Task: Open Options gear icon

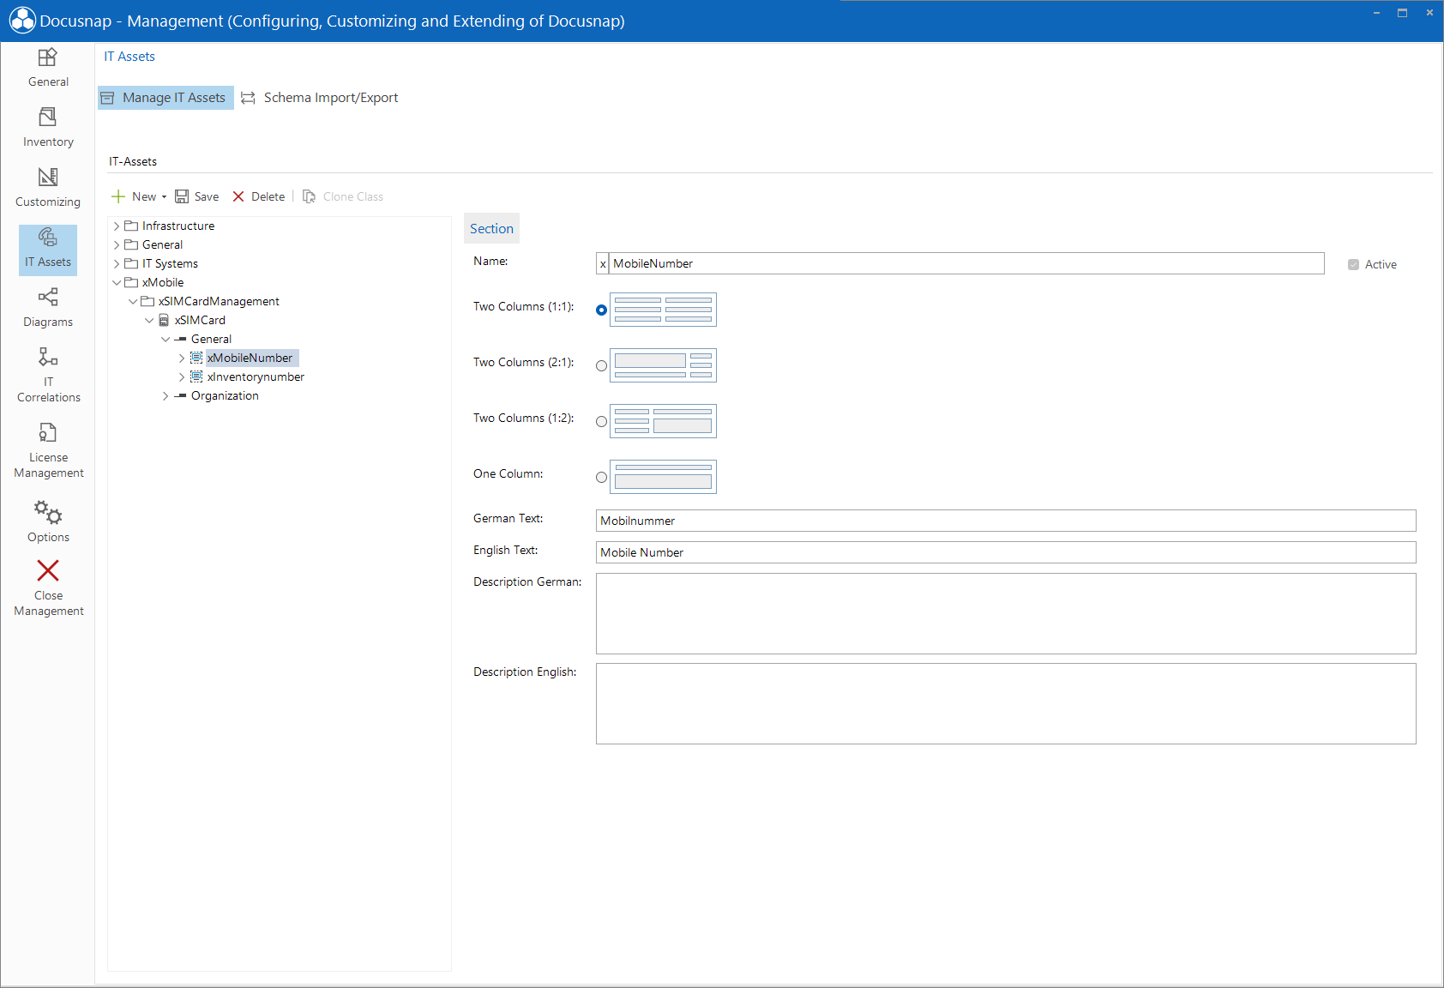Action: (48, 513)
